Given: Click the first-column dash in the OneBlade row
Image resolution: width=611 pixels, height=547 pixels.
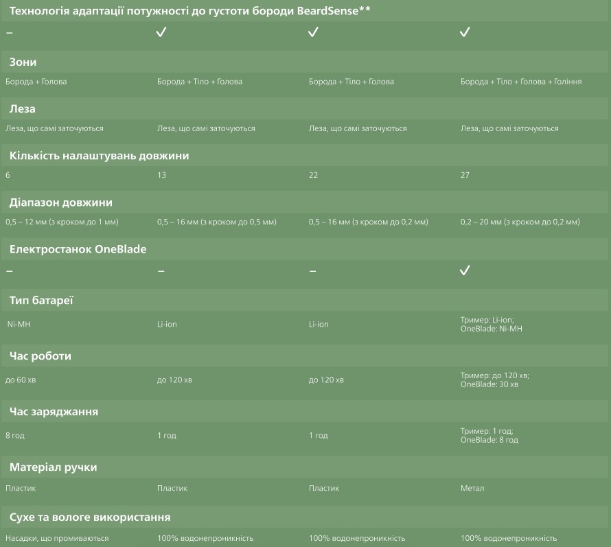Looking at the screenshot, I should pyautogui.click(x=9, y=271).
